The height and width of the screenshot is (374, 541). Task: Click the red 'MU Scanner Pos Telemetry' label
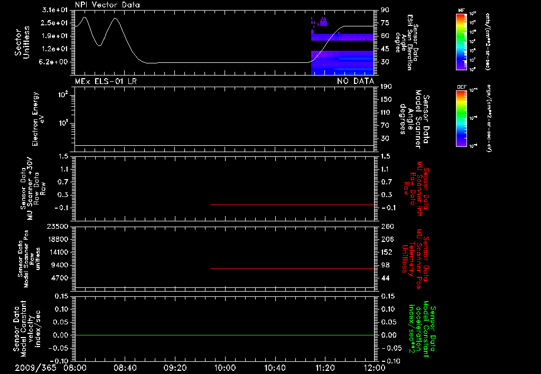[415, 259]
